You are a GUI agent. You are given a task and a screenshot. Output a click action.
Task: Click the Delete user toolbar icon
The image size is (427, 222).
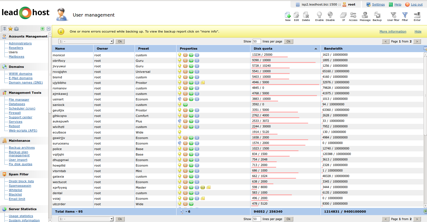coord(306,15)
